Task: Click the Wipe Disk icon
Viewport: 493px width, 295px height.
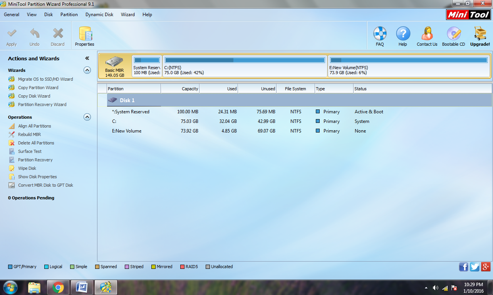Action: [12, 168]
